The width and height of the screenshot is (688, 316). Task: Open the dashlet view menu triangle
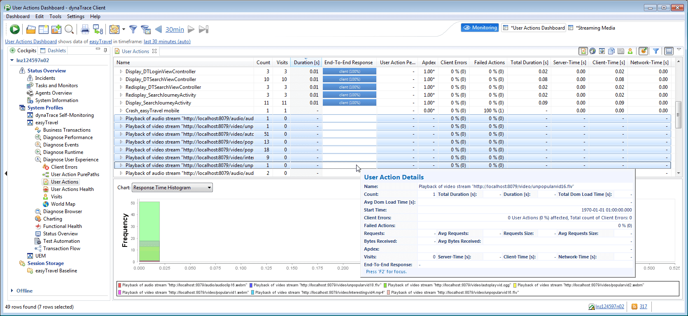tap(679, 49)
